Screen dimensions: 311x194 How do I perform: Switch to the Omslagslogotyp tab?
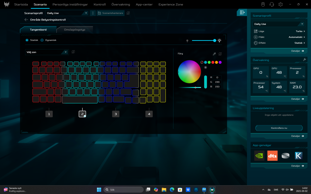[75, 29]
